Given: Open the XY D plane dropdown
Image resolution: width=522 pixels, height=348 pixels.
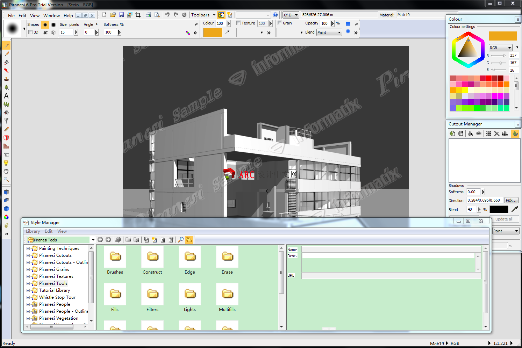Looking at the screenshot, I should point(291,15).
